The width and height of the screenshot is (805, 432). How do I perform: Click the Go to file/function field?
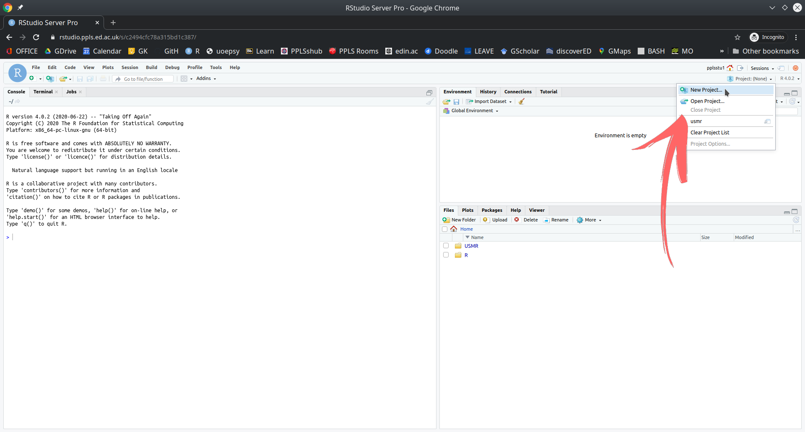[143, 79]
